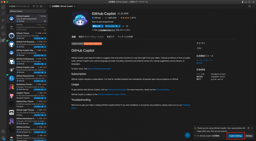Click the sync icon beside uninstall button

[123, 26]
